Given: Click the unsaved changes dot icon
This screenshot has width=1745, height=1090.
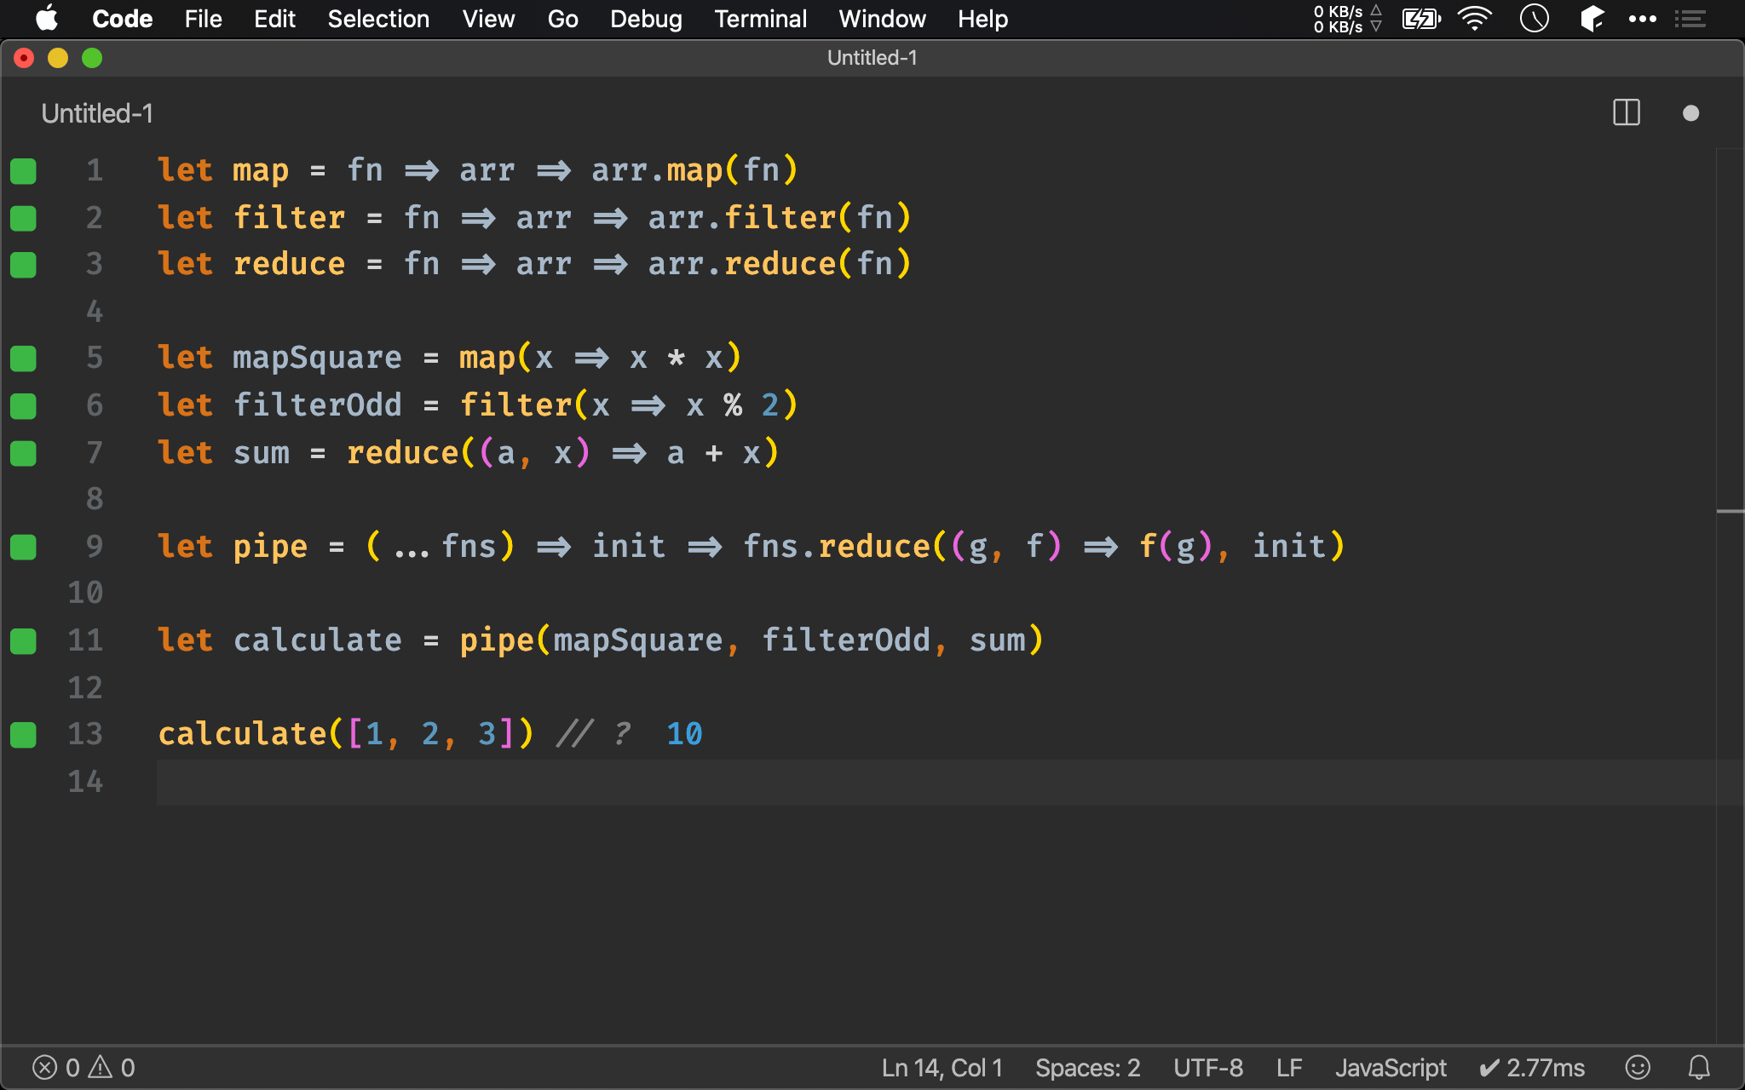Looking at the screenshot, I should point(1691,113).
